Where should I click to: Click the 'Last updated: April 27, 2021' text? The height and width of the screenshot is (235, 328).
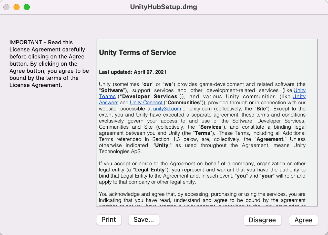click(x=133, y=72)
